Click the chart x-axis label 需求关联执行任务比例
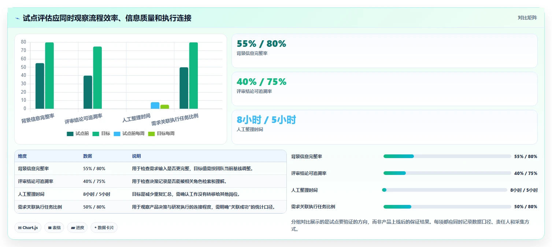Screen dimensions: 552x247 [x=175, y=120]
